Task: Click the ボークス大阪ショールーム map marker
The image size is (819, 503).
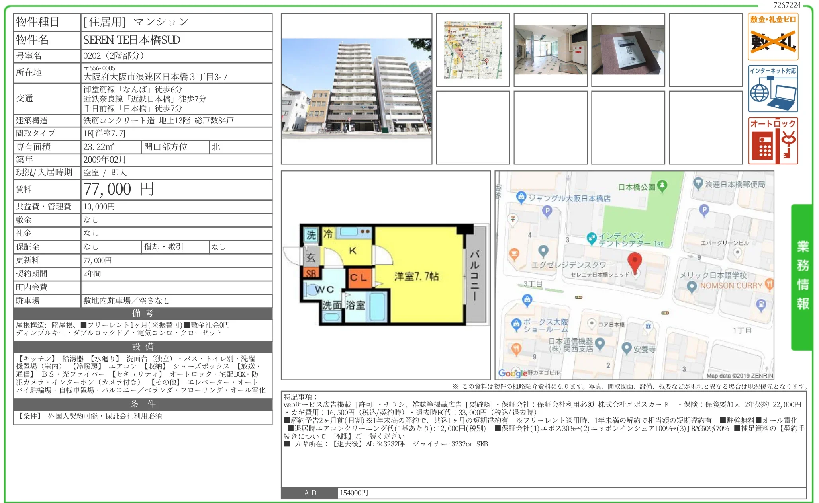Action: pos(516,324)
